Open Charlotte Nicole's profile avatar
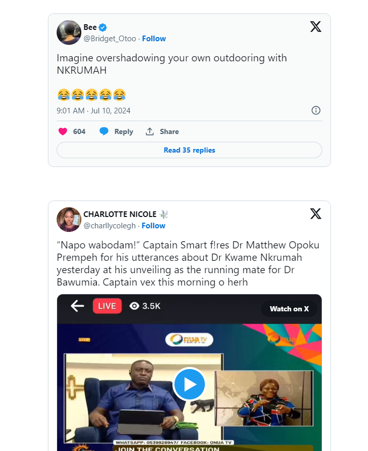This screenshot has width=368, height=451. click(69, 220)
